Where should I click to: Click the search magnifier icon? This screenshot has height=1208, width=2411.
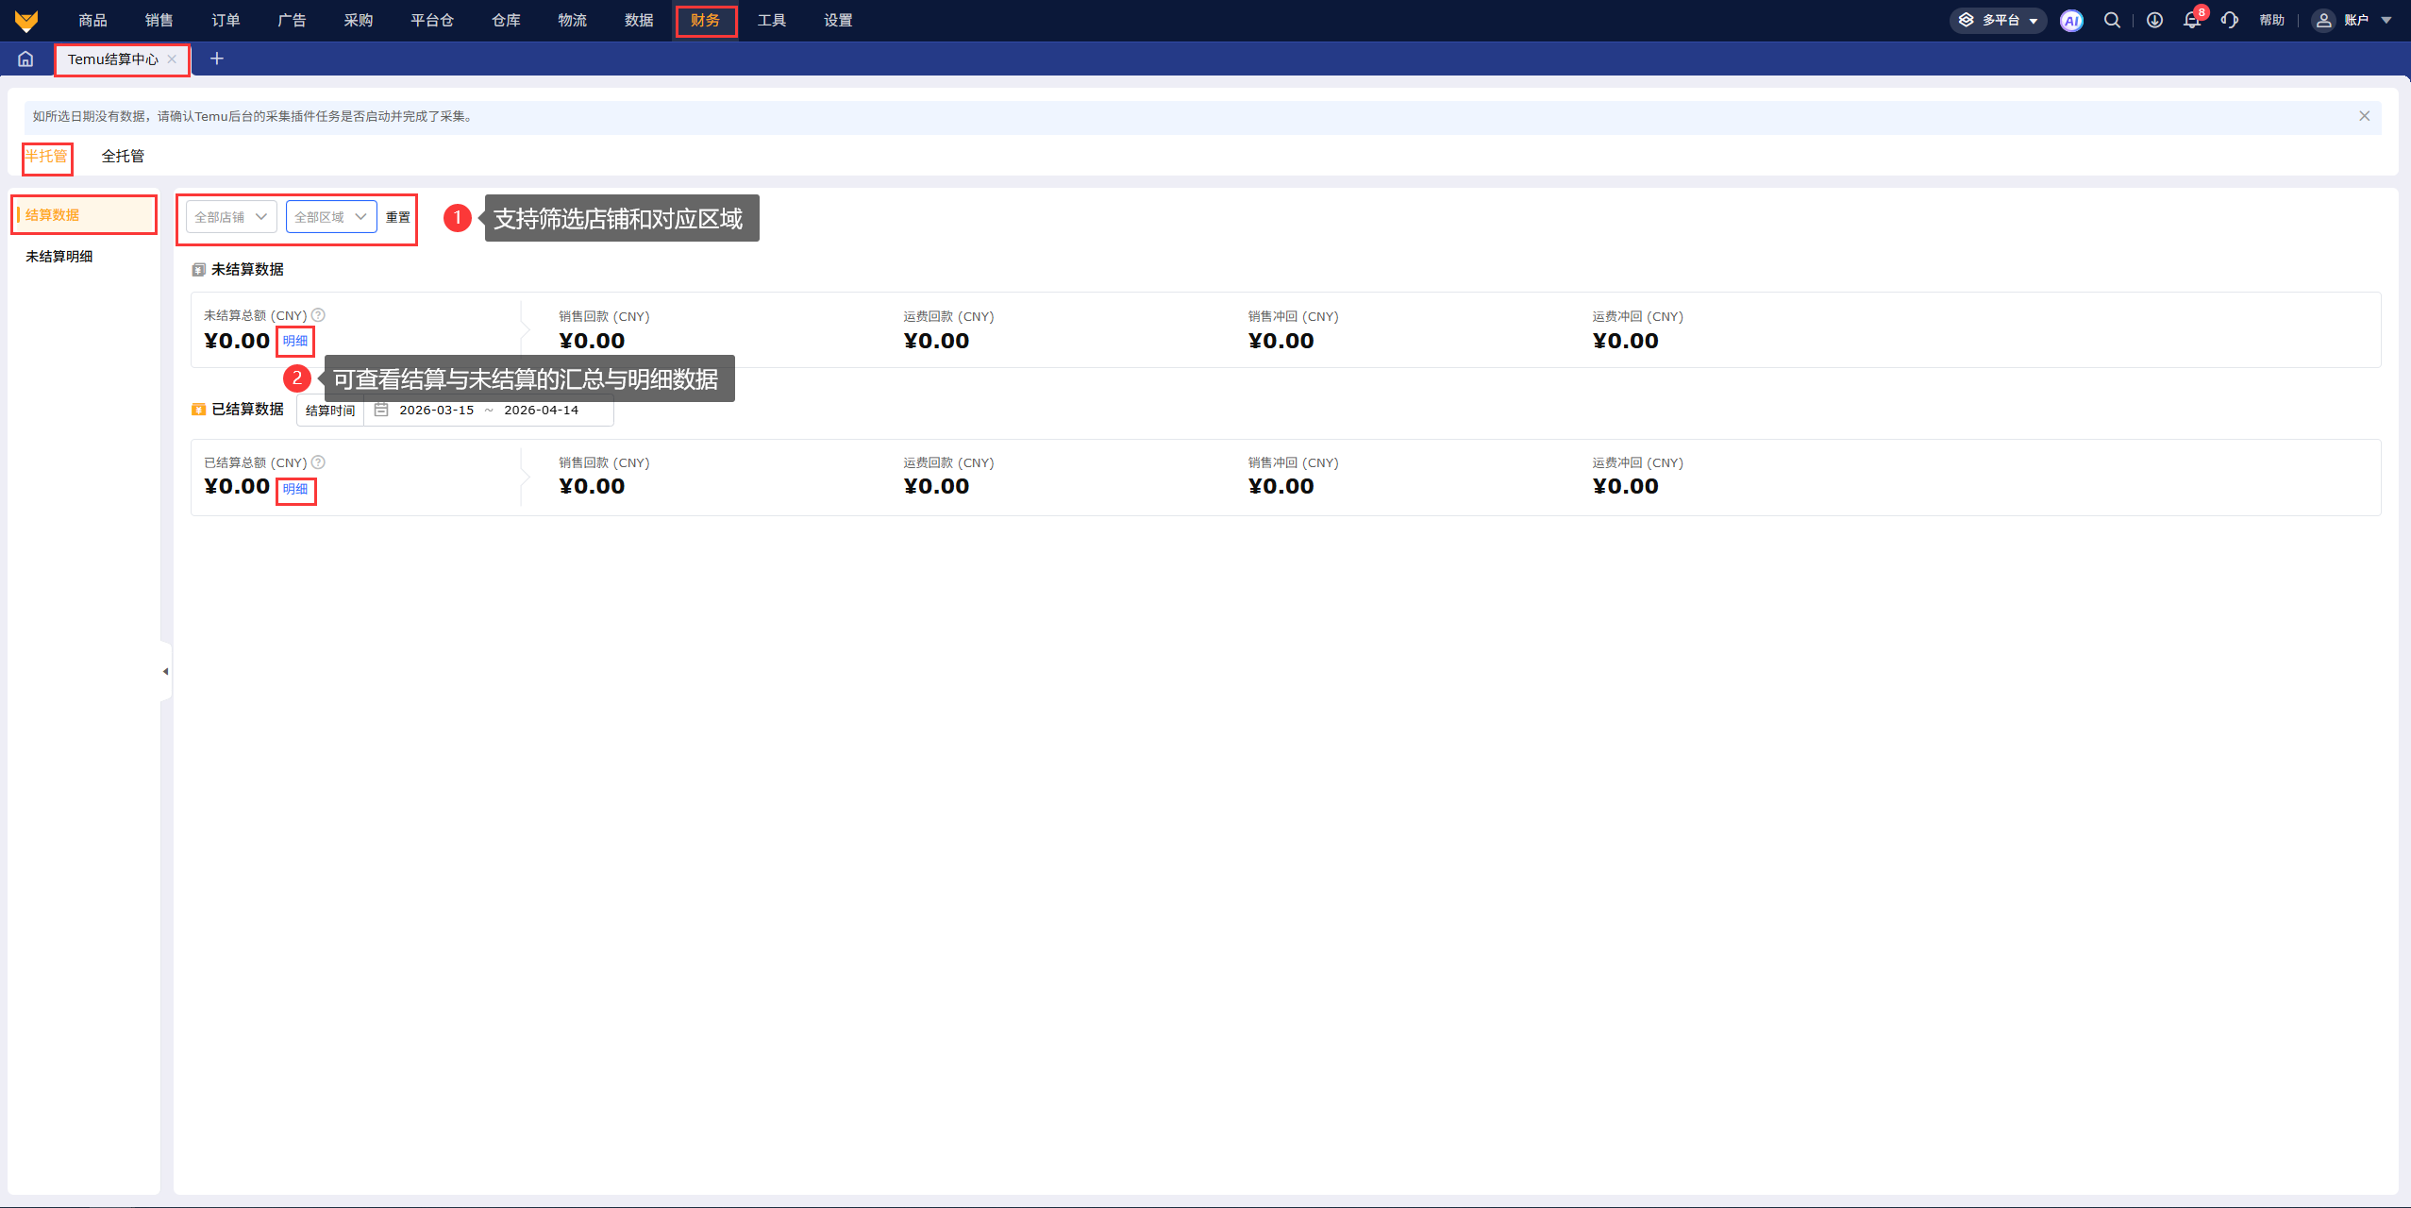[x=2112, y=21]
